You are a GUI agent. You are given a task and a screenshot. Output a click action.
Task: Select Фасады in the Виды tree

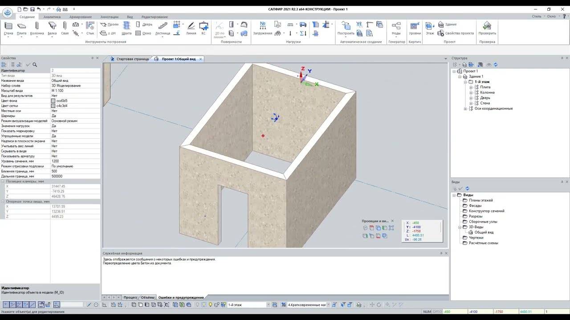475,206
